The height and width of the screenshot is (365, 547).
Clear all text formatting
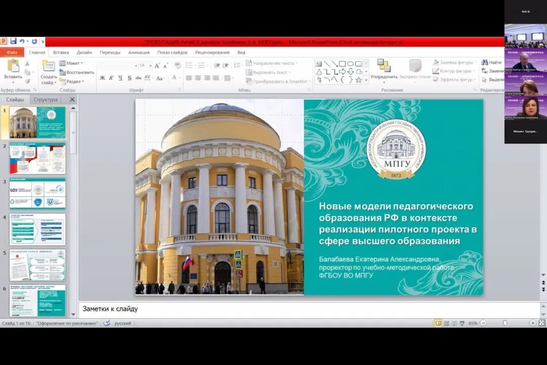178,65
